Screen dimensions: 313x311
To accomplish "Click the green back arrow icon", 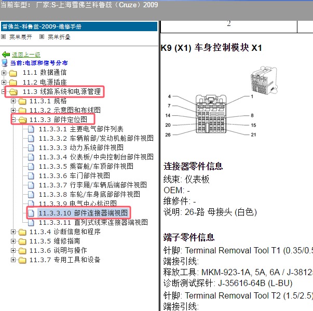I will (x=6, y=55).
